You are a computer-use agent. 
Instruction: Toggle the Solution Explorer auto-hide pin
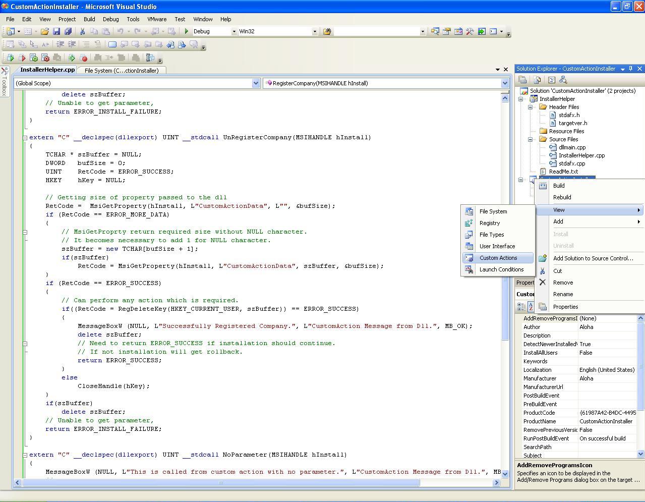pos(630,69)
